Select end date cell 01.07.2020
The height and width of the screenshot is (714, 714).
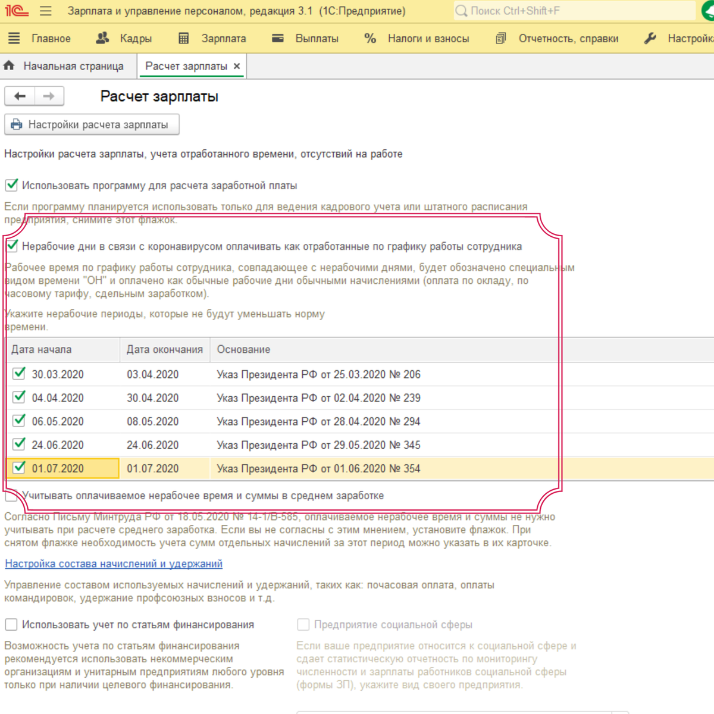pyautogui.click(x=165, y=468)
